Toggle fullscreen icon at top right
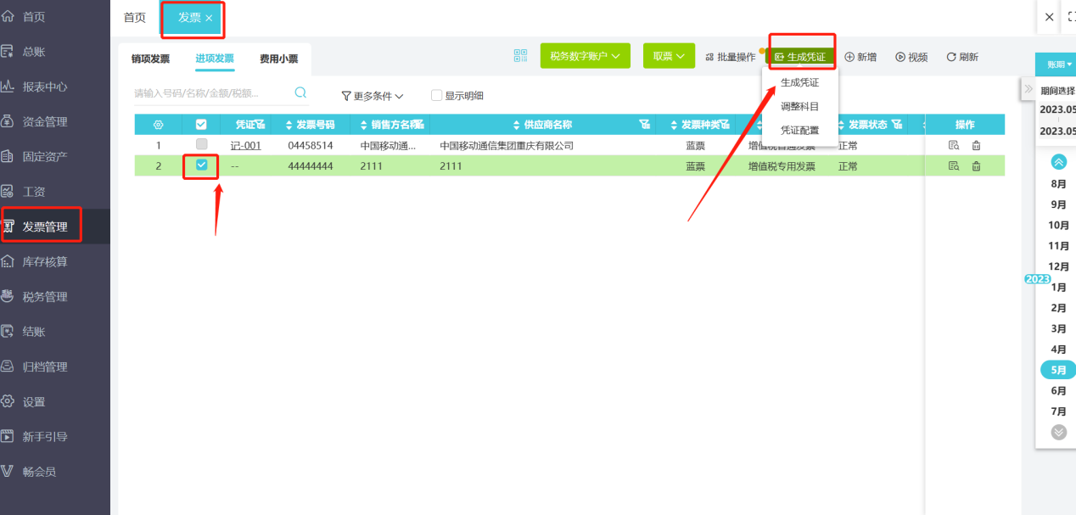 (1071, 16)
